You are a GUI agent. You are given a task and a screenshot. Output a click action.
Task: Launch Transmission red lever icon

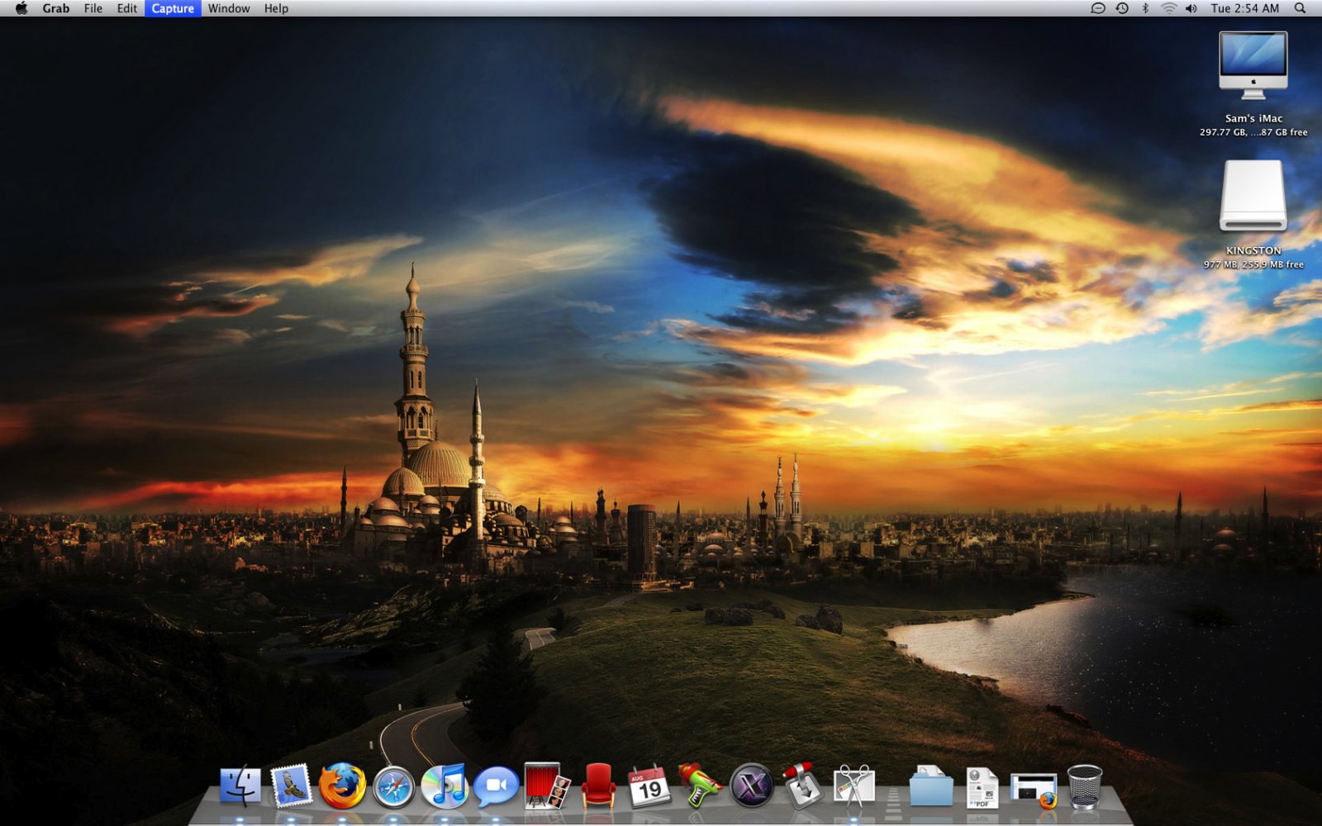point(802,786)
